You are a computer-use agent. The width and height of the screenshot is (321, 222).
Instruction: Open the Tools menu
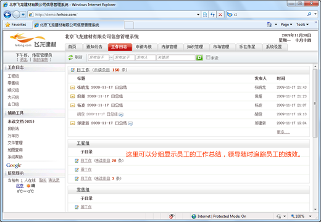[302, 25]
